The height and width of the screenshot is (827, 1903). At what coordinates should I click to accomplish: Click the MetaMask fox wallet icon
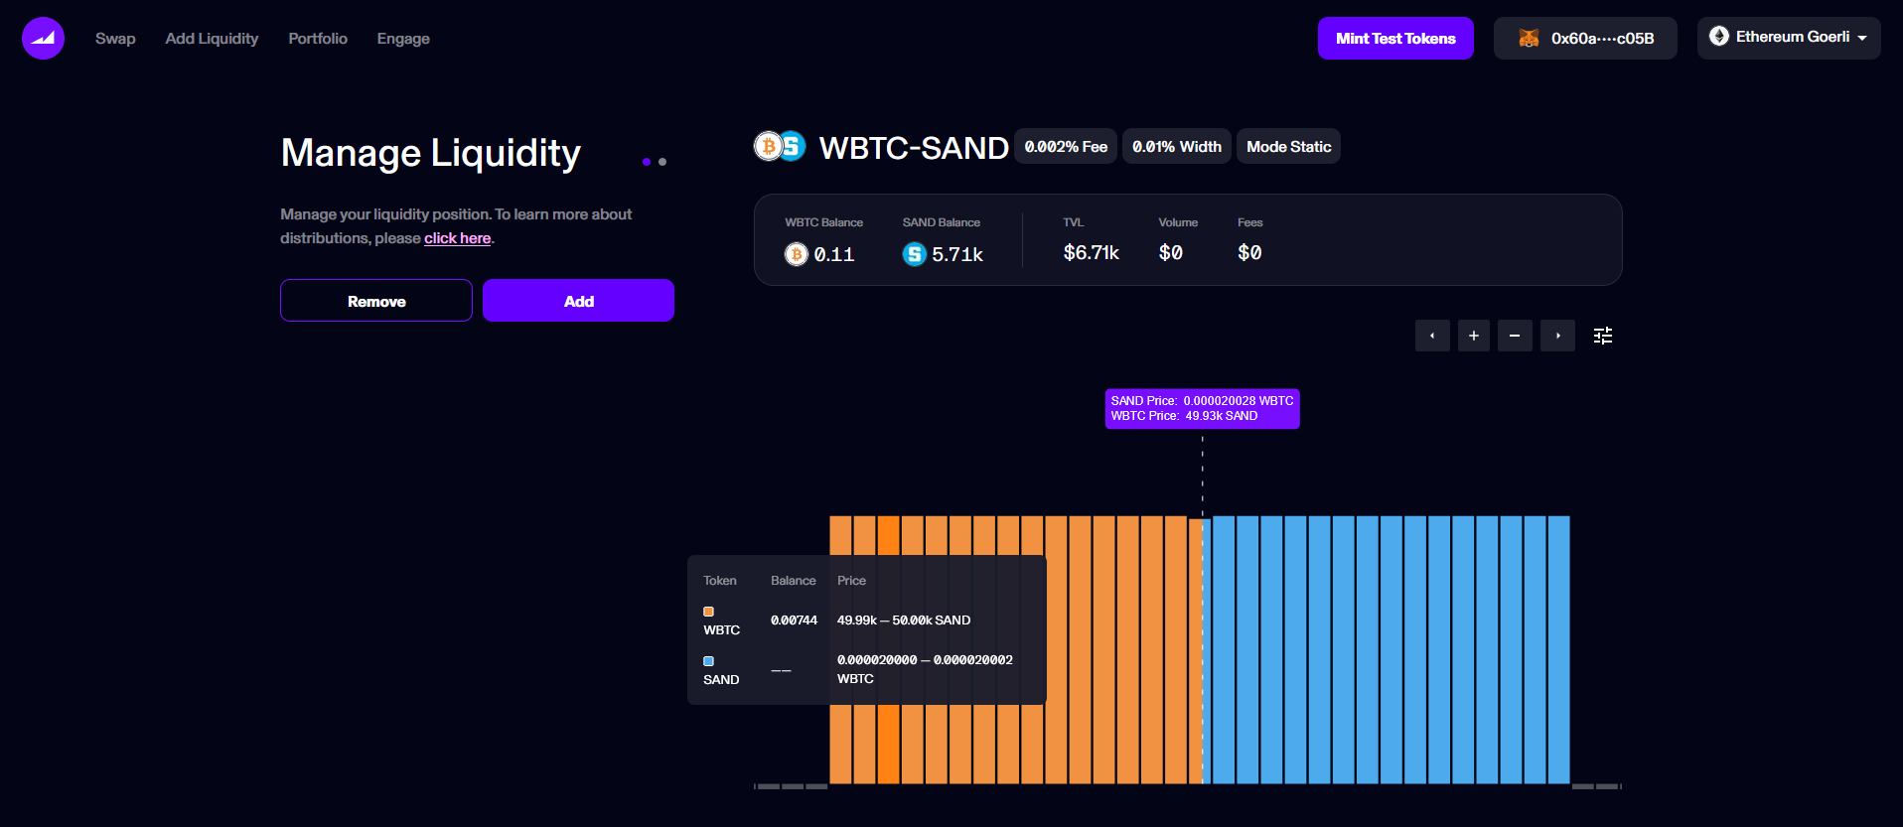click(x=1529, y=39)
